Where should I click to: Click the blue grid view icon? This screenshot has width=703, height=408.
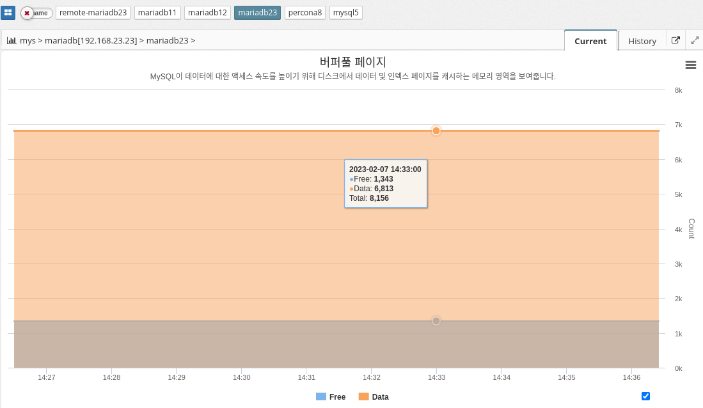tap(8, 13)
